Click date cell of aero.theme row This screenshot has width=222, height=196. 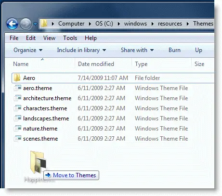101,88
